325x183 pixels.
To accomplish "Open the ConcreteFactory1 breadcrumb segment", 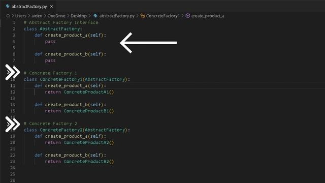I will pyautogui.click(x=162, y=16).
